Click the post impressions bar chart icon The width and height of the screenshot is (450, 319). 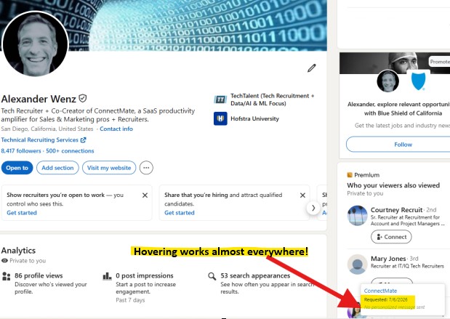pyautogui.click(x=107, y=276)
